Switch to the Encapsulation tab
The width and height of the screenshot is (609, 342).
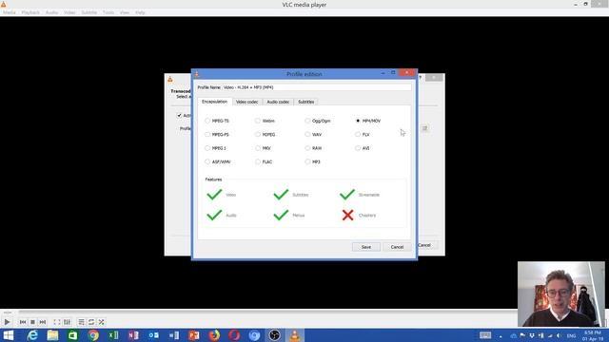pyautogui.click(x=215, y=102)
